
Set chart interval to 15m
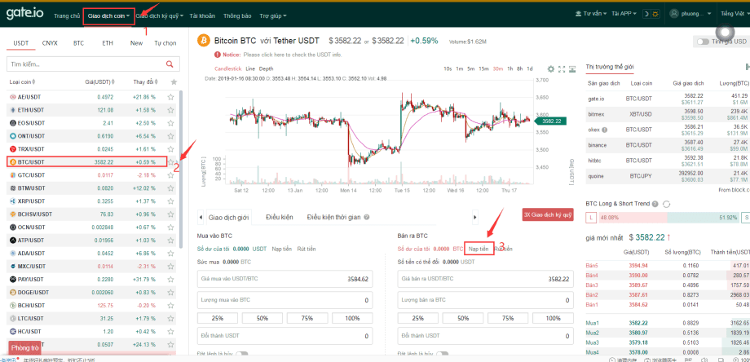(483, 68)
